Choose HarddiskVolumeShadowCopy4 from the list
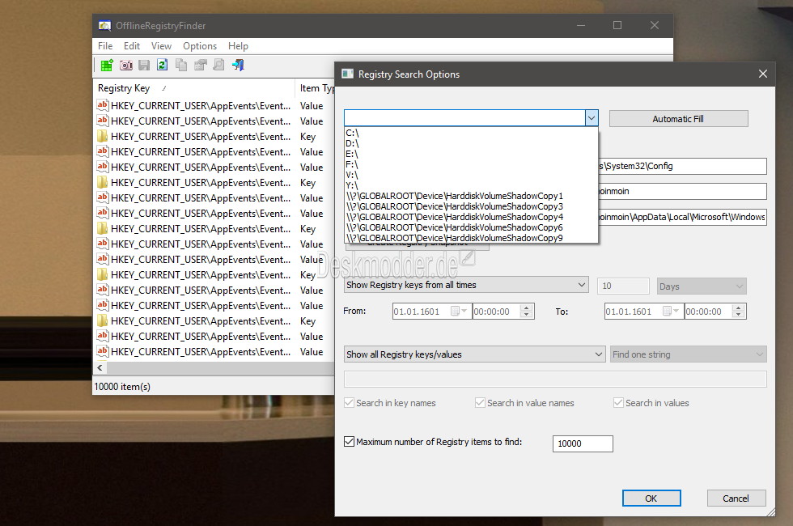This screenshot has width=793, height=526. (471, 217)
